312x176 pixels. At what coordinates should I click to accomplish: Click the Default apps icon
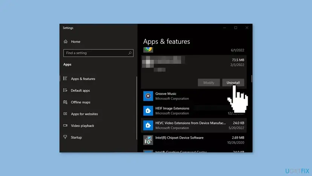(x=65, y=90)
